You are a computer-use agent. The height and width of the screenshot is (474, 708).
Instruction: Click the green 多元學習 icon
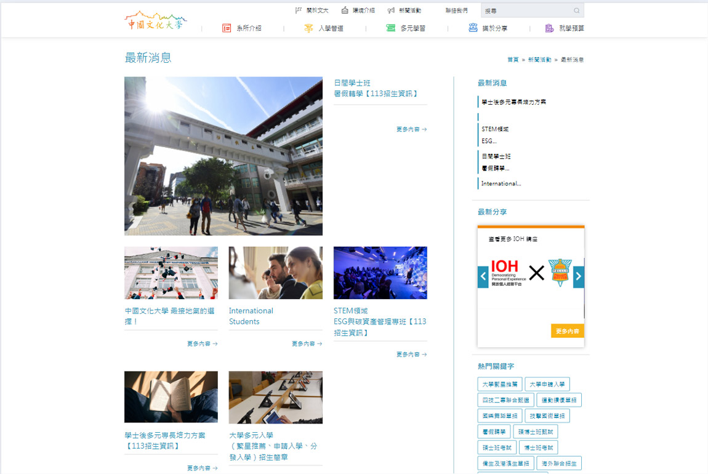pyautogui.click(x=390, y=28)
